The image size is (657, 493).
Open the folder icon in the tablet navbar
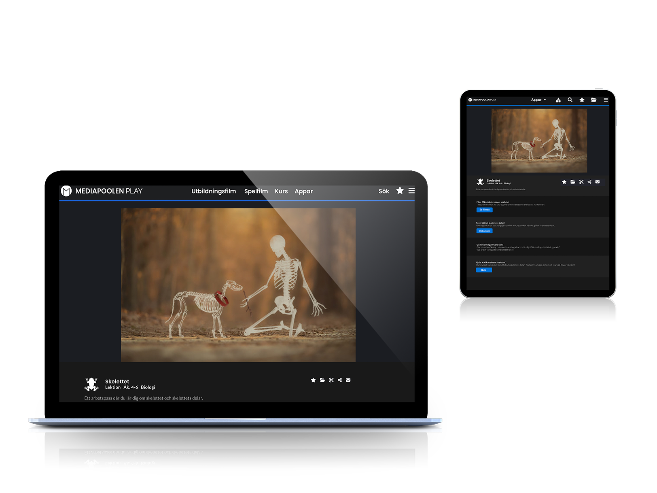pyautogui.click(x=593, y=100)
